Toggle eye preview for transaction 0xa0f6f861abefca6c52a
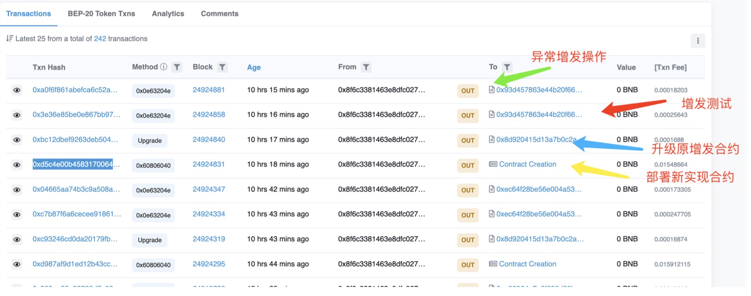 coord(17,90)
